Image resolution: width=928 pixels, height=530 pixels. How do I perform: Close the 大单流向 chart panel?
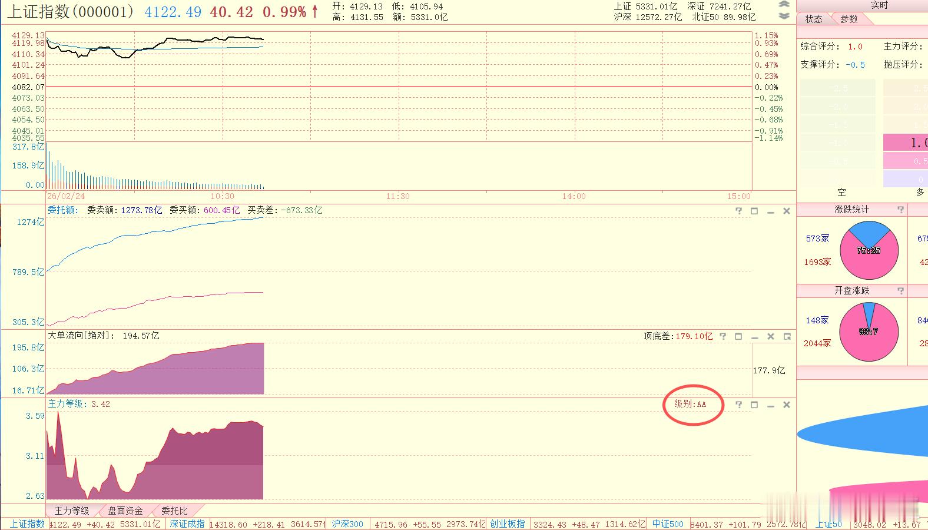(770, 336)
